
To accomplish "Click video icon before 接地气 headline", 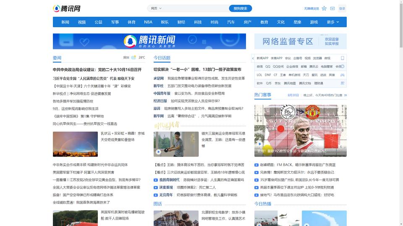I will 256,195.
